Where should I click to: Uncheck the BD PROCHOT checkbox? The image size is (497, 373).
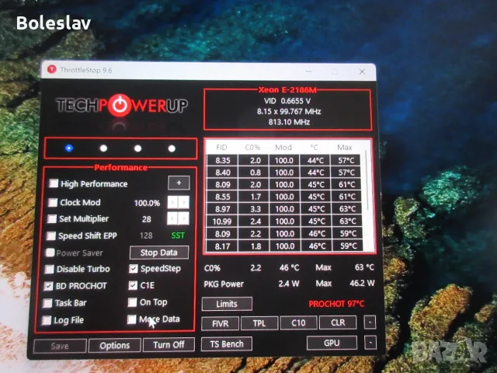pos(48,286)
